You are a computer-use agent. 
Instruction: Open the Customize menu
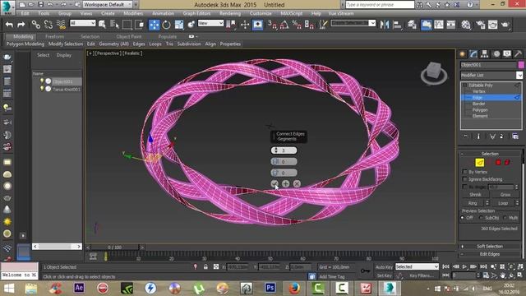[261, 13]
